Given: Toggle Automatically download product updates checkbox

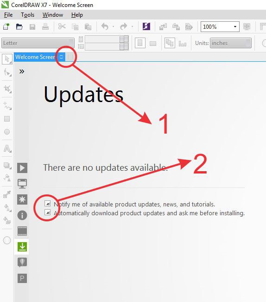Looking at the screenshot, I should click(47, 212).
